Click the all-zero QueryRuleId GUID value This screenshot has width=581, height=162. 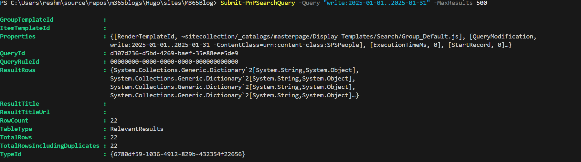174,62
